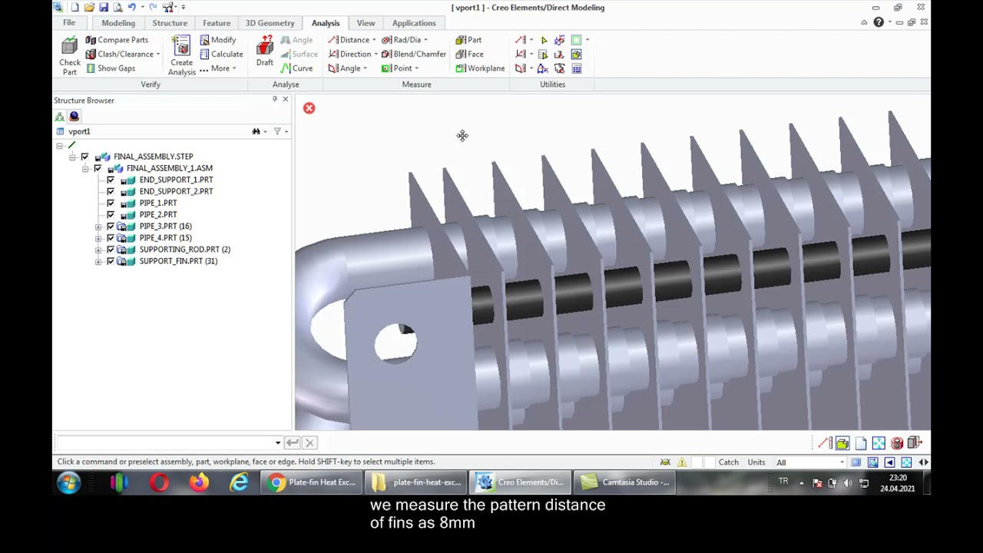Click the fit view icon at bottom toolbar
This screenshot has width=983, height=553.
(879, 443)
